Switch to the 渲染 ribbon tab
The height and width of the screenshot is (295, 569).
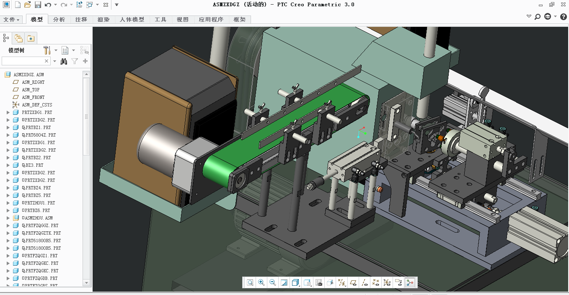click(x=103, y=20)
